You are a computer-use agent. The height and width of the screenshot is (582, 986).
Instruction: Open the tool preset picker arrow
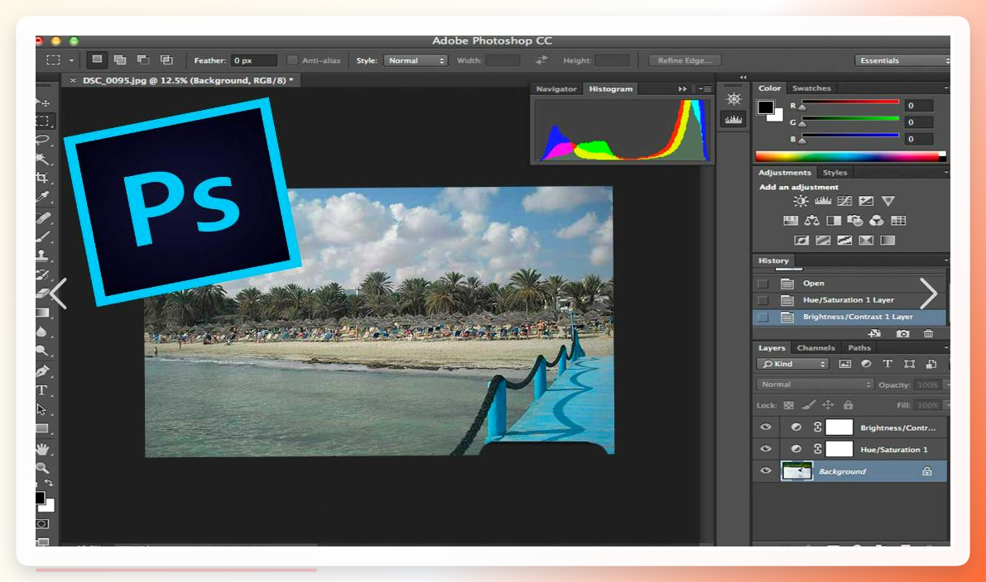(72, 60)
